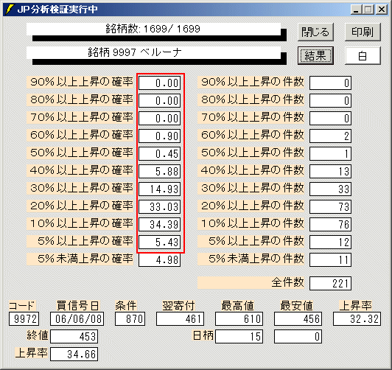Select the 30%以上上昇の件数 field showing 33
Image resolution: width=392 pixels, height=370 pixels.
(x=331, y=189)
